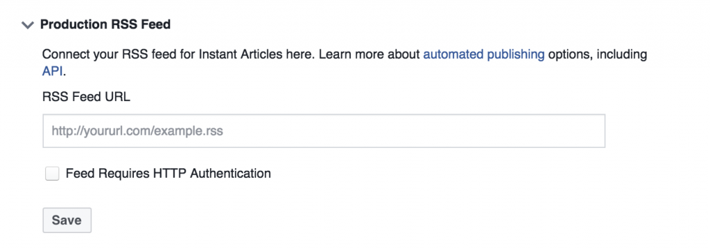
Task: Collapse the Production RSS Feed section chevron
Action: click(x=28, y=26)
